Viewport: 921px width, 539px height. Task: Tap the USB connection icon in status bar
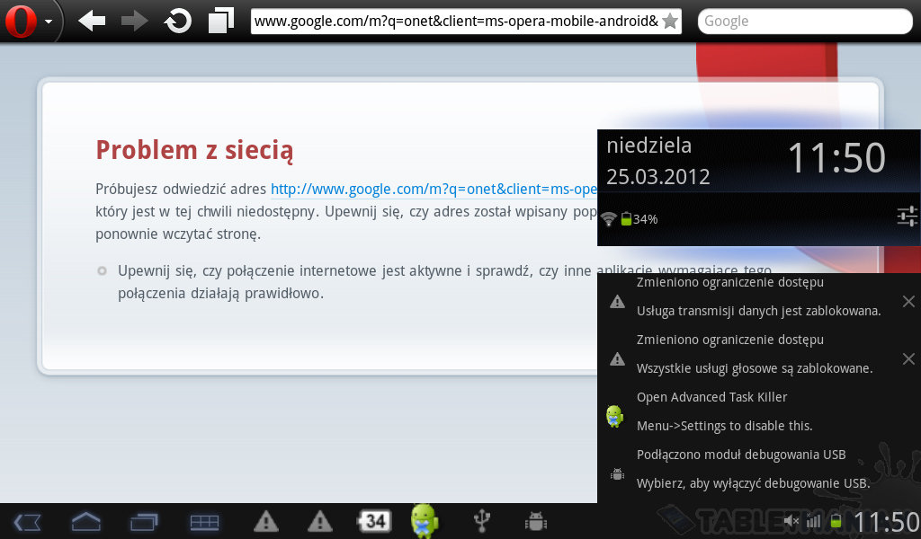(x=483, y=520)
